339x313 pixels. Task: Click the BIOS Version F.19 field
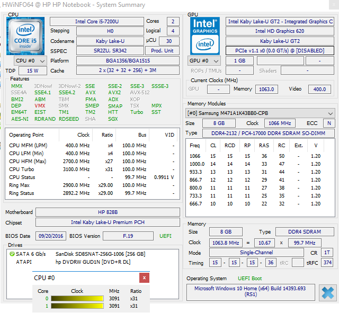(128, 236)
